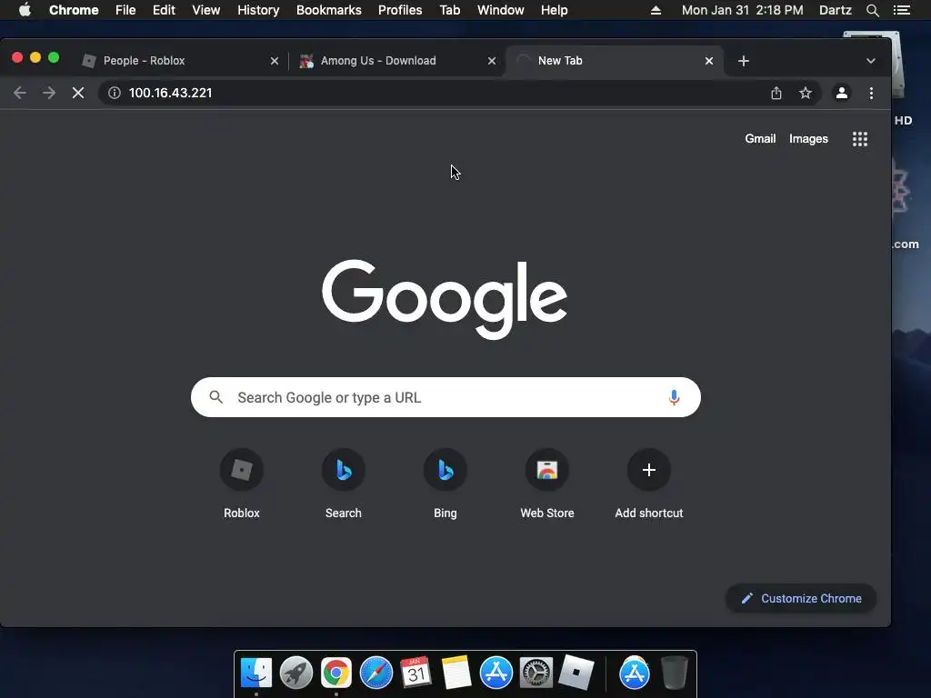Open the Chrome three-dot menu
The width and height of the screenshot is (931, 698).
tap(871, 94)
